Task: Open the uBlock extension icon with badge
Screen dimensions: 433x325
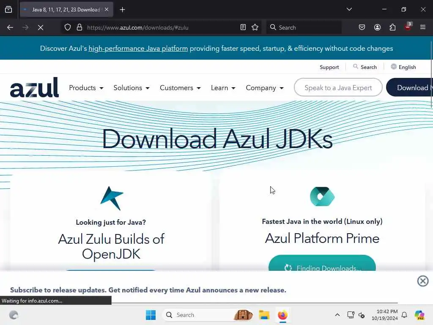Action: point(408,27)
